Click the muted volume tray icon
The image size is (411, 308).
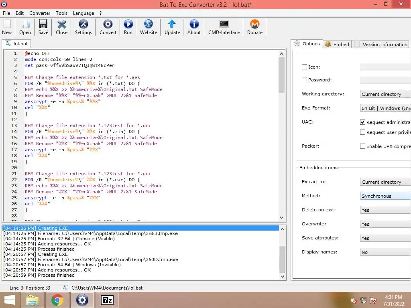point(354,300)
